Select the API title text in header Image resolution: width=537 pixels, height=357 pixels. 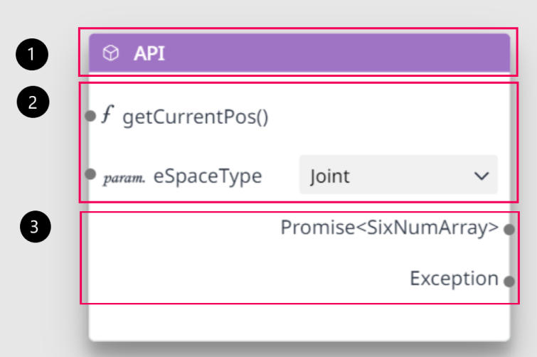pyautogui.click(x=149, y=53)
